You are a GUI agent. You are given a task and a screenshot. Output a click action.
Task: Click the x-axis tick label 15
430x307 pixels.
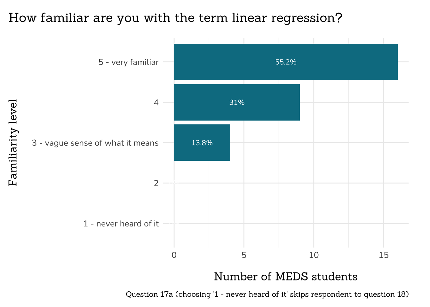(384, 255)
